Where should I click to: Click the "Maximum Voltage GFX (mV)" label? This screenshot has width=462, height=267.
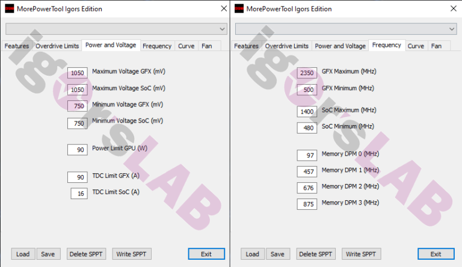coord(129,72)
